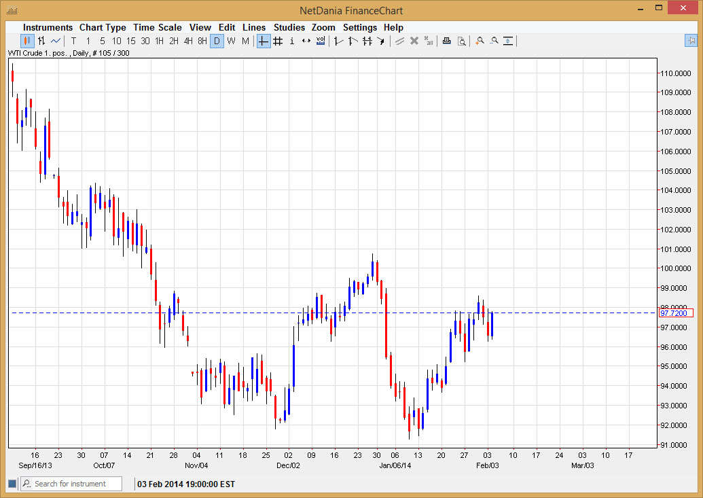The image size is (703, 498).
Task: Select the 1H time scale button
Action: point(160,41)
